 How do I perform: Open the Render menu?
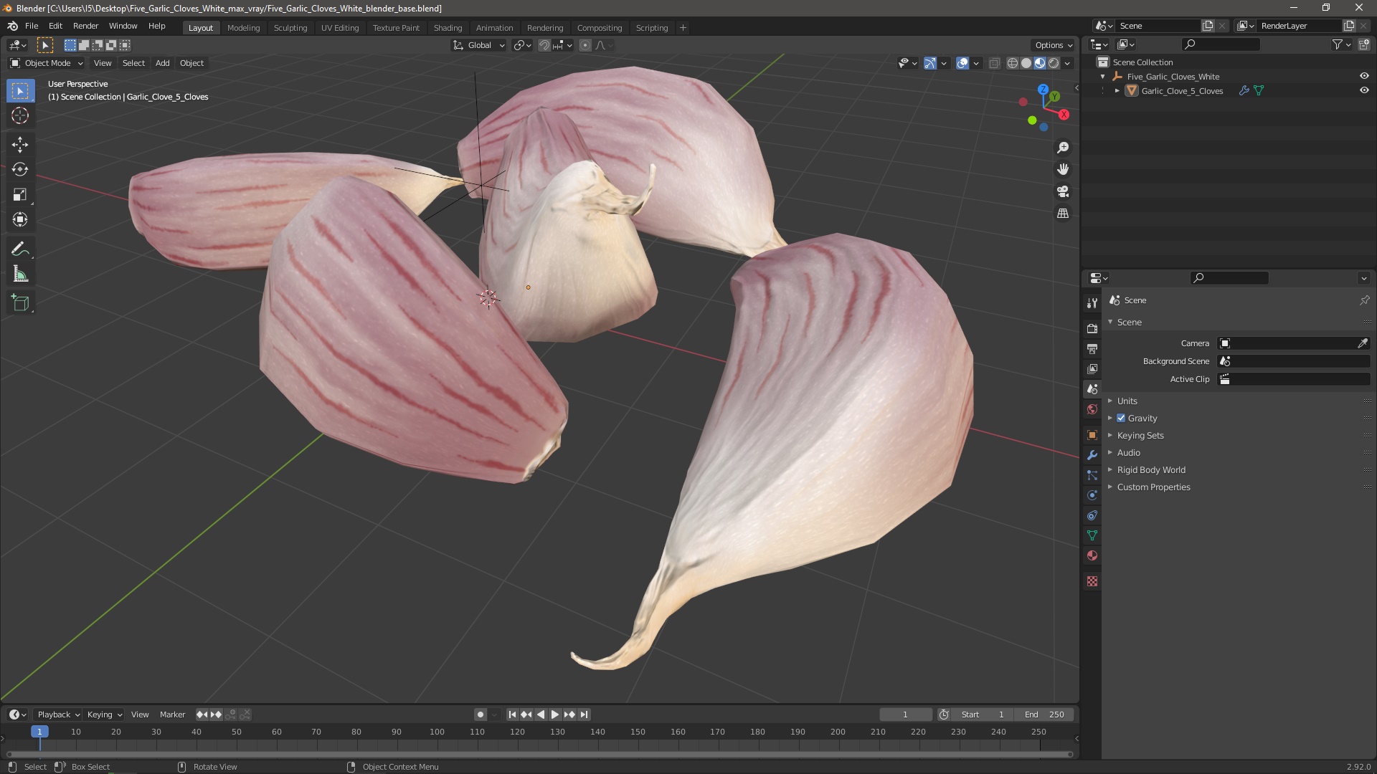coord(85,26)
